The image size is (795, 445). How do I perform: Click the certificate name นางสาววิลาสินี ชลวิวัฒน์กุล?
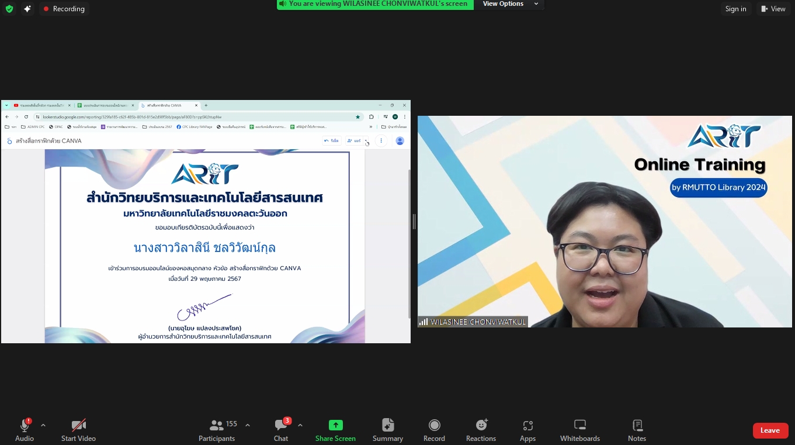(204, 248)
